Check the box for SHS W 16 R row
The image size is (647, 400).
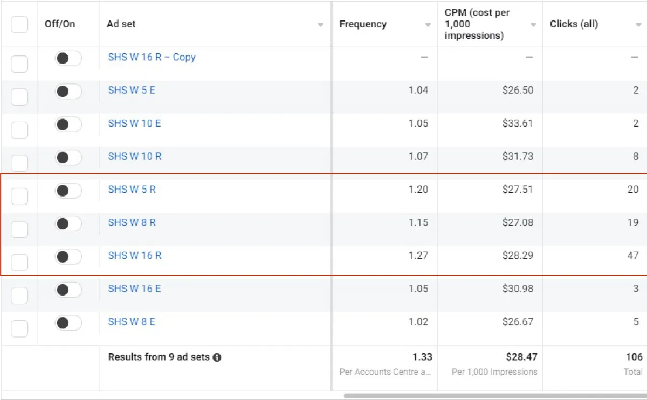[19, 263]
